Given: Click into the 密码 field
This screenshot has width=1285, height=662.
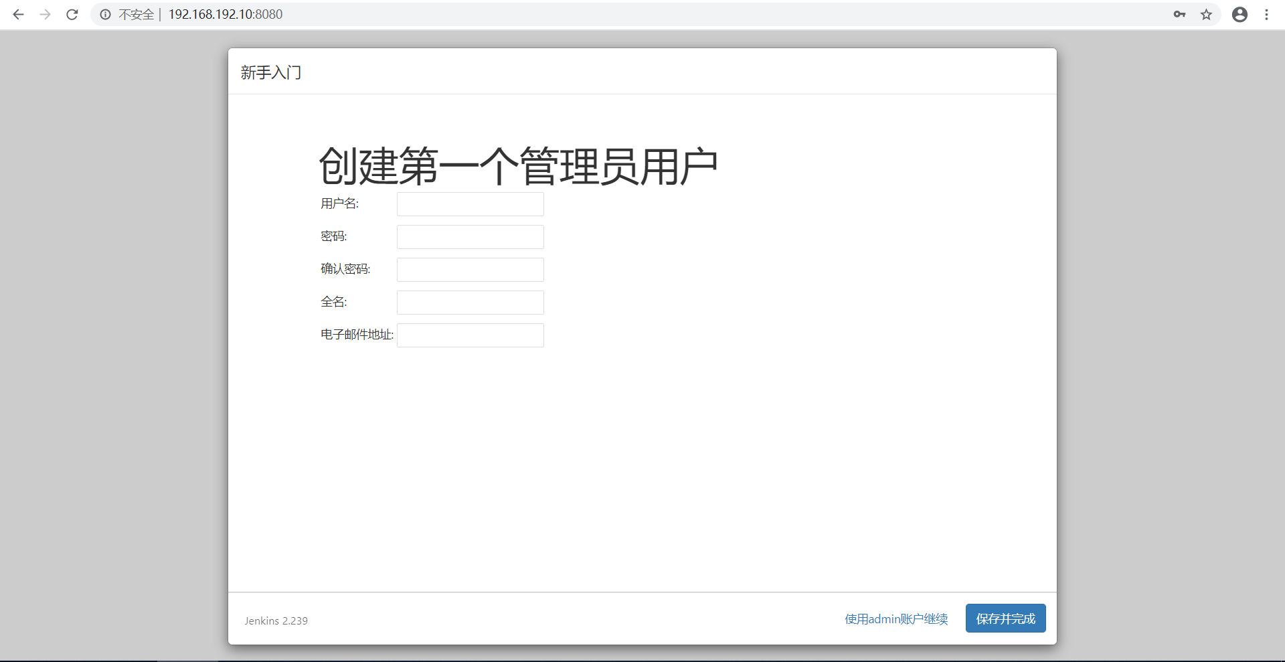Looking at the screenshot, I should pyautogui.click(x=470, y=237).
